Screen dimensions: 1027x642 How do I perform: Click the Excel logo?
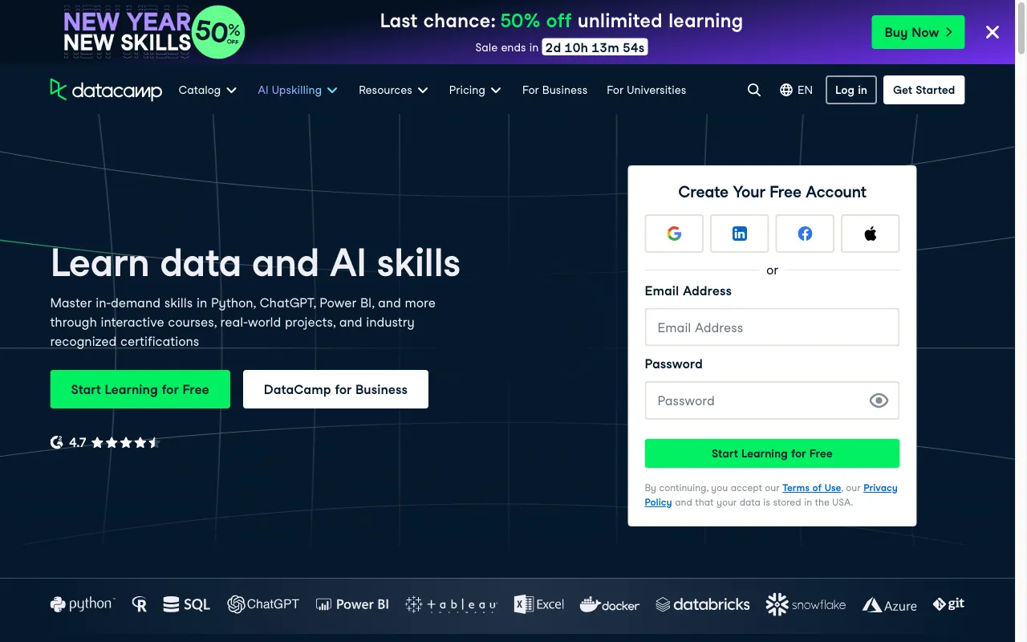[x=539, y=604]
